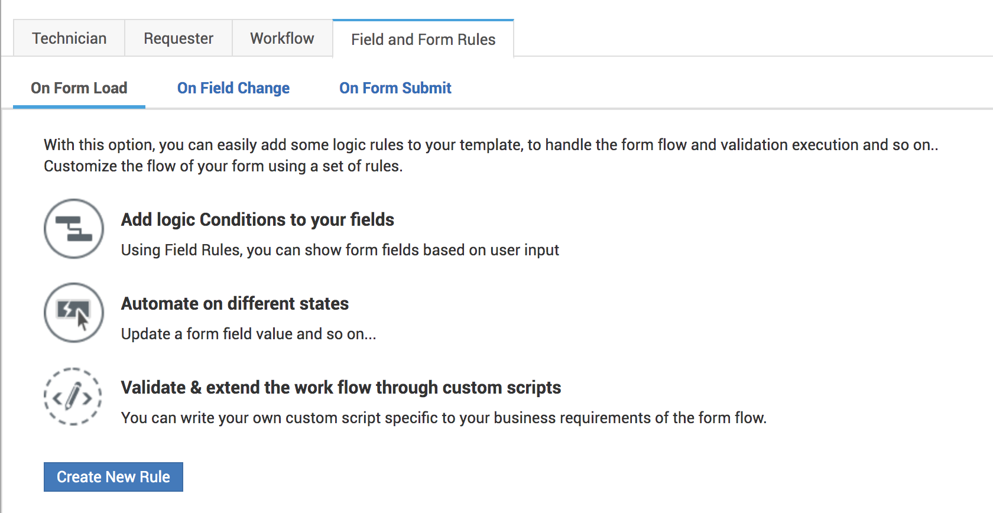Image resolution: width=993 pixels, height=513 pixels.
Task: Select the On Form Load sub-tab
Action: pos(79,88)
